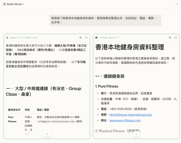This screenshot has height=143, width=181.
Task: Click the heading 1. Pure Fitness
Action: (107, 86)
